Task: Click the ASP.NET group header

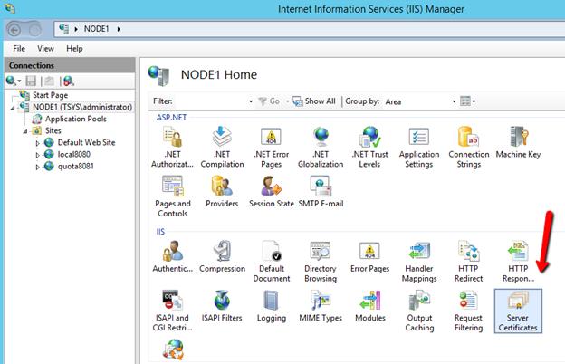Action: [x=171, y=118]
